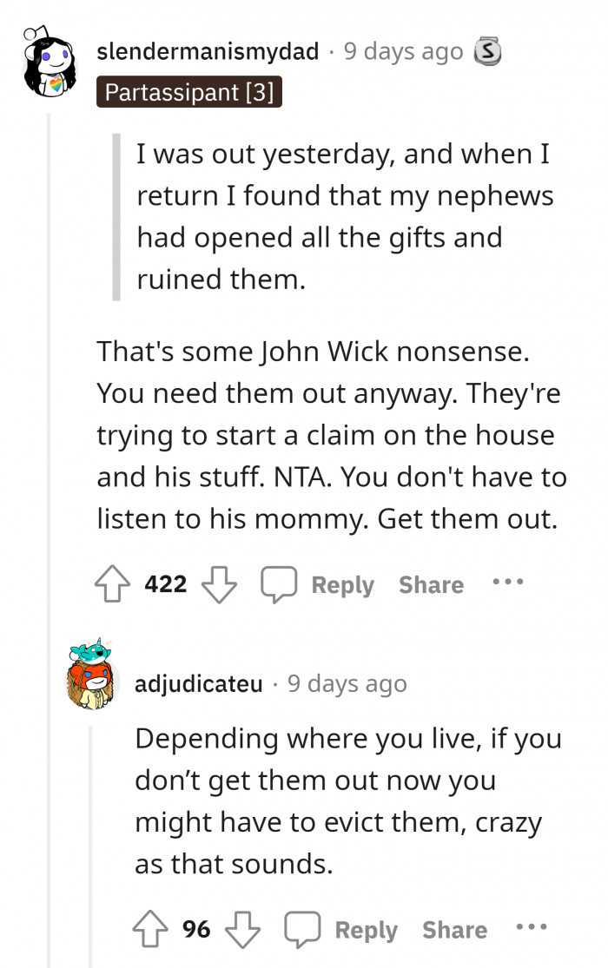Open three-dot menu on adjudicateu's reply
The image size is (608, 968).
tap(531, 928)
